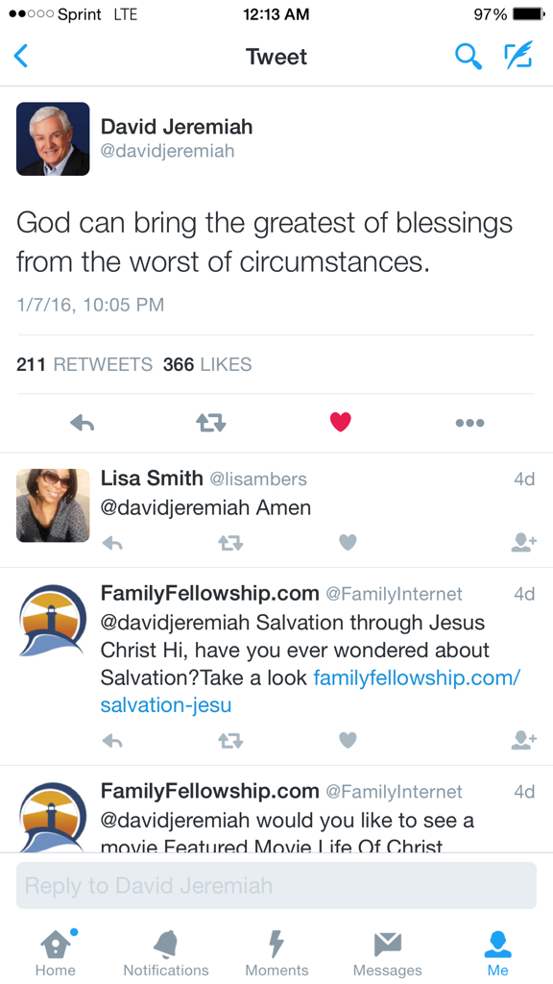
Task: Switch to Notifications tab
Action: click(x=165, y=952)
